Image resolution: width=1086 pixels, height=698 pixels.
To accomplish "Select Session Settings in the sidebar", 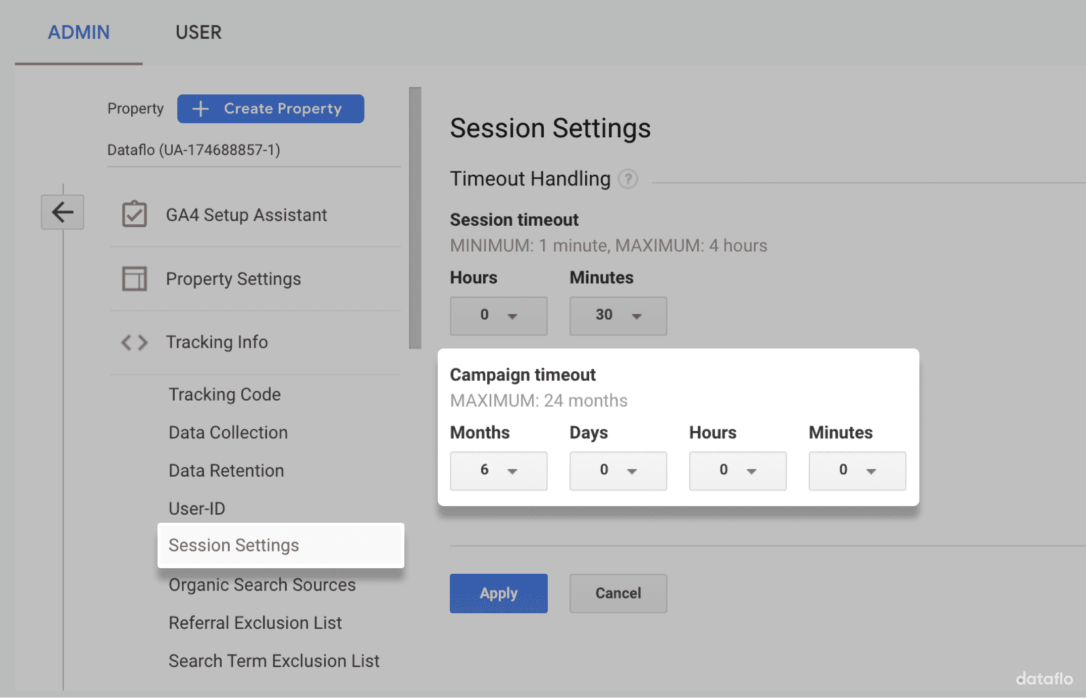I will click(x=233, y=545).
